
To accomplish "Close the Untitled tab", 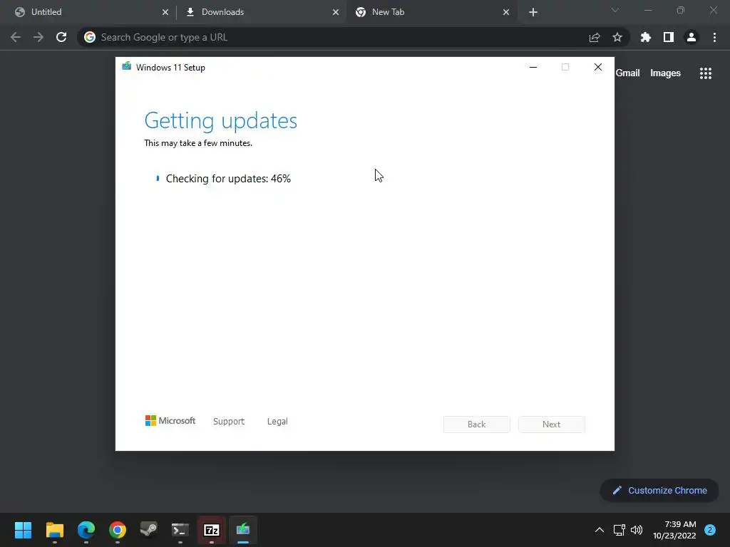I will [x=165, y=12].
